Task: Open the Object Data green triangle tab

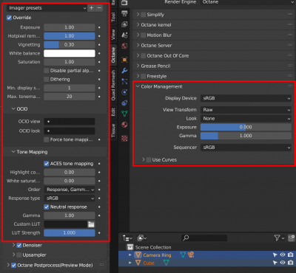Action: coord(124,114)
